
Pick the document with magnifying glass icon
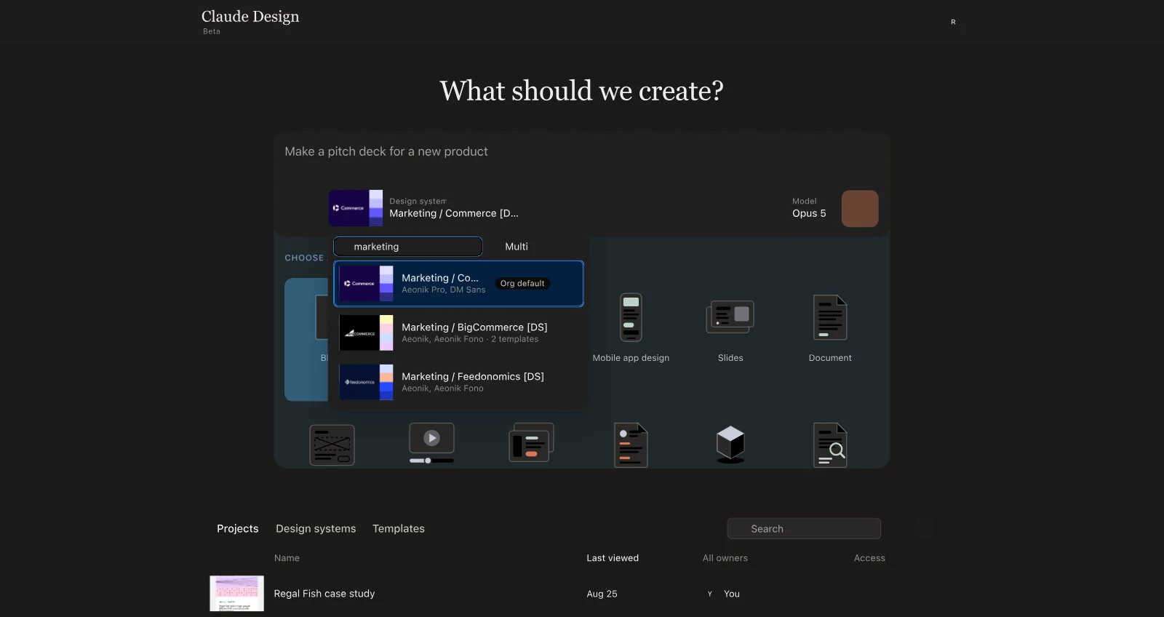830,445
